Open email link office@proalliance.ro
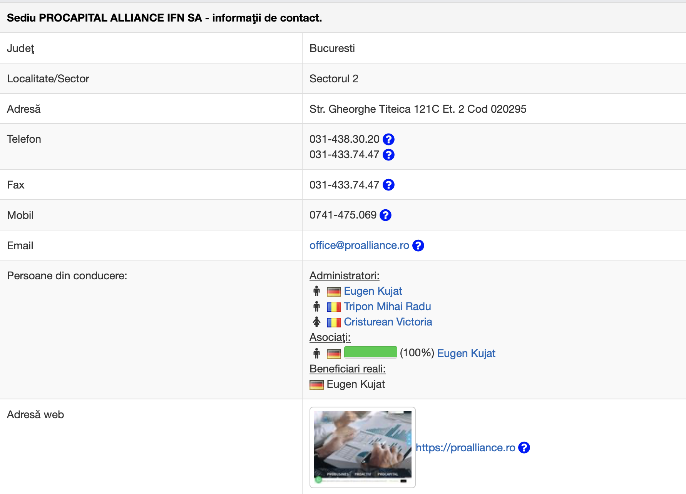 pyautogui.click(x=359, y=245)
